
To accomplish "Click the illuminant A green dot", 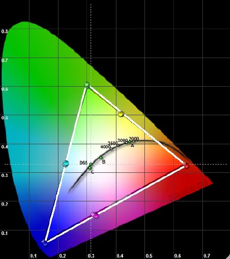I will (130, 142).
